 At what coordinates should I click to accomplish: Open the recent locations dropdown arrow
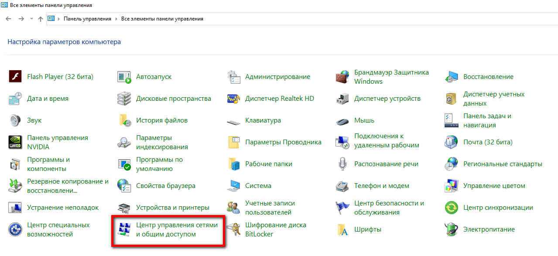tap(31, 19)
